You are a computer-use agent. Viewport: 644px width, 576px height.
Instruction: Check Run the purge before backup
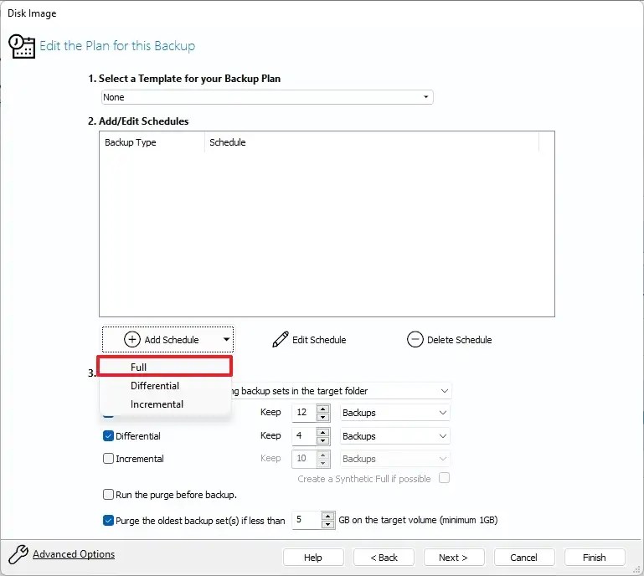[x=108, y=494]
